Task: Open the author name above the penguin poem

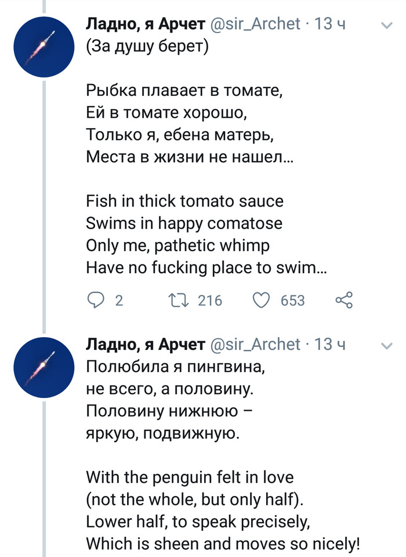Action: 145,345
